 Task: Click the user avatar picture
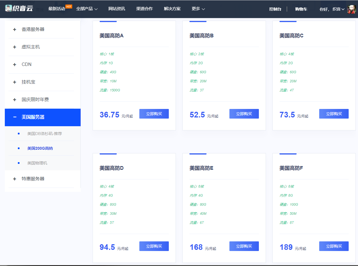pos(351,9)
